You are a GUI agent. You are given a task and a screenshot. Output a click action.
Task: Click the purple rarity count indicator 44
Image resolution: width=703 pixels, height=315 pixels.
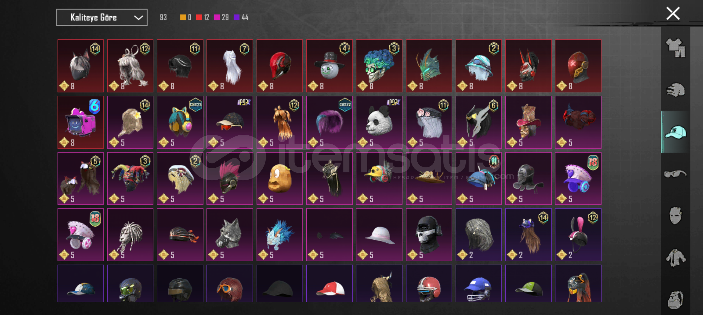pos(241,17)
